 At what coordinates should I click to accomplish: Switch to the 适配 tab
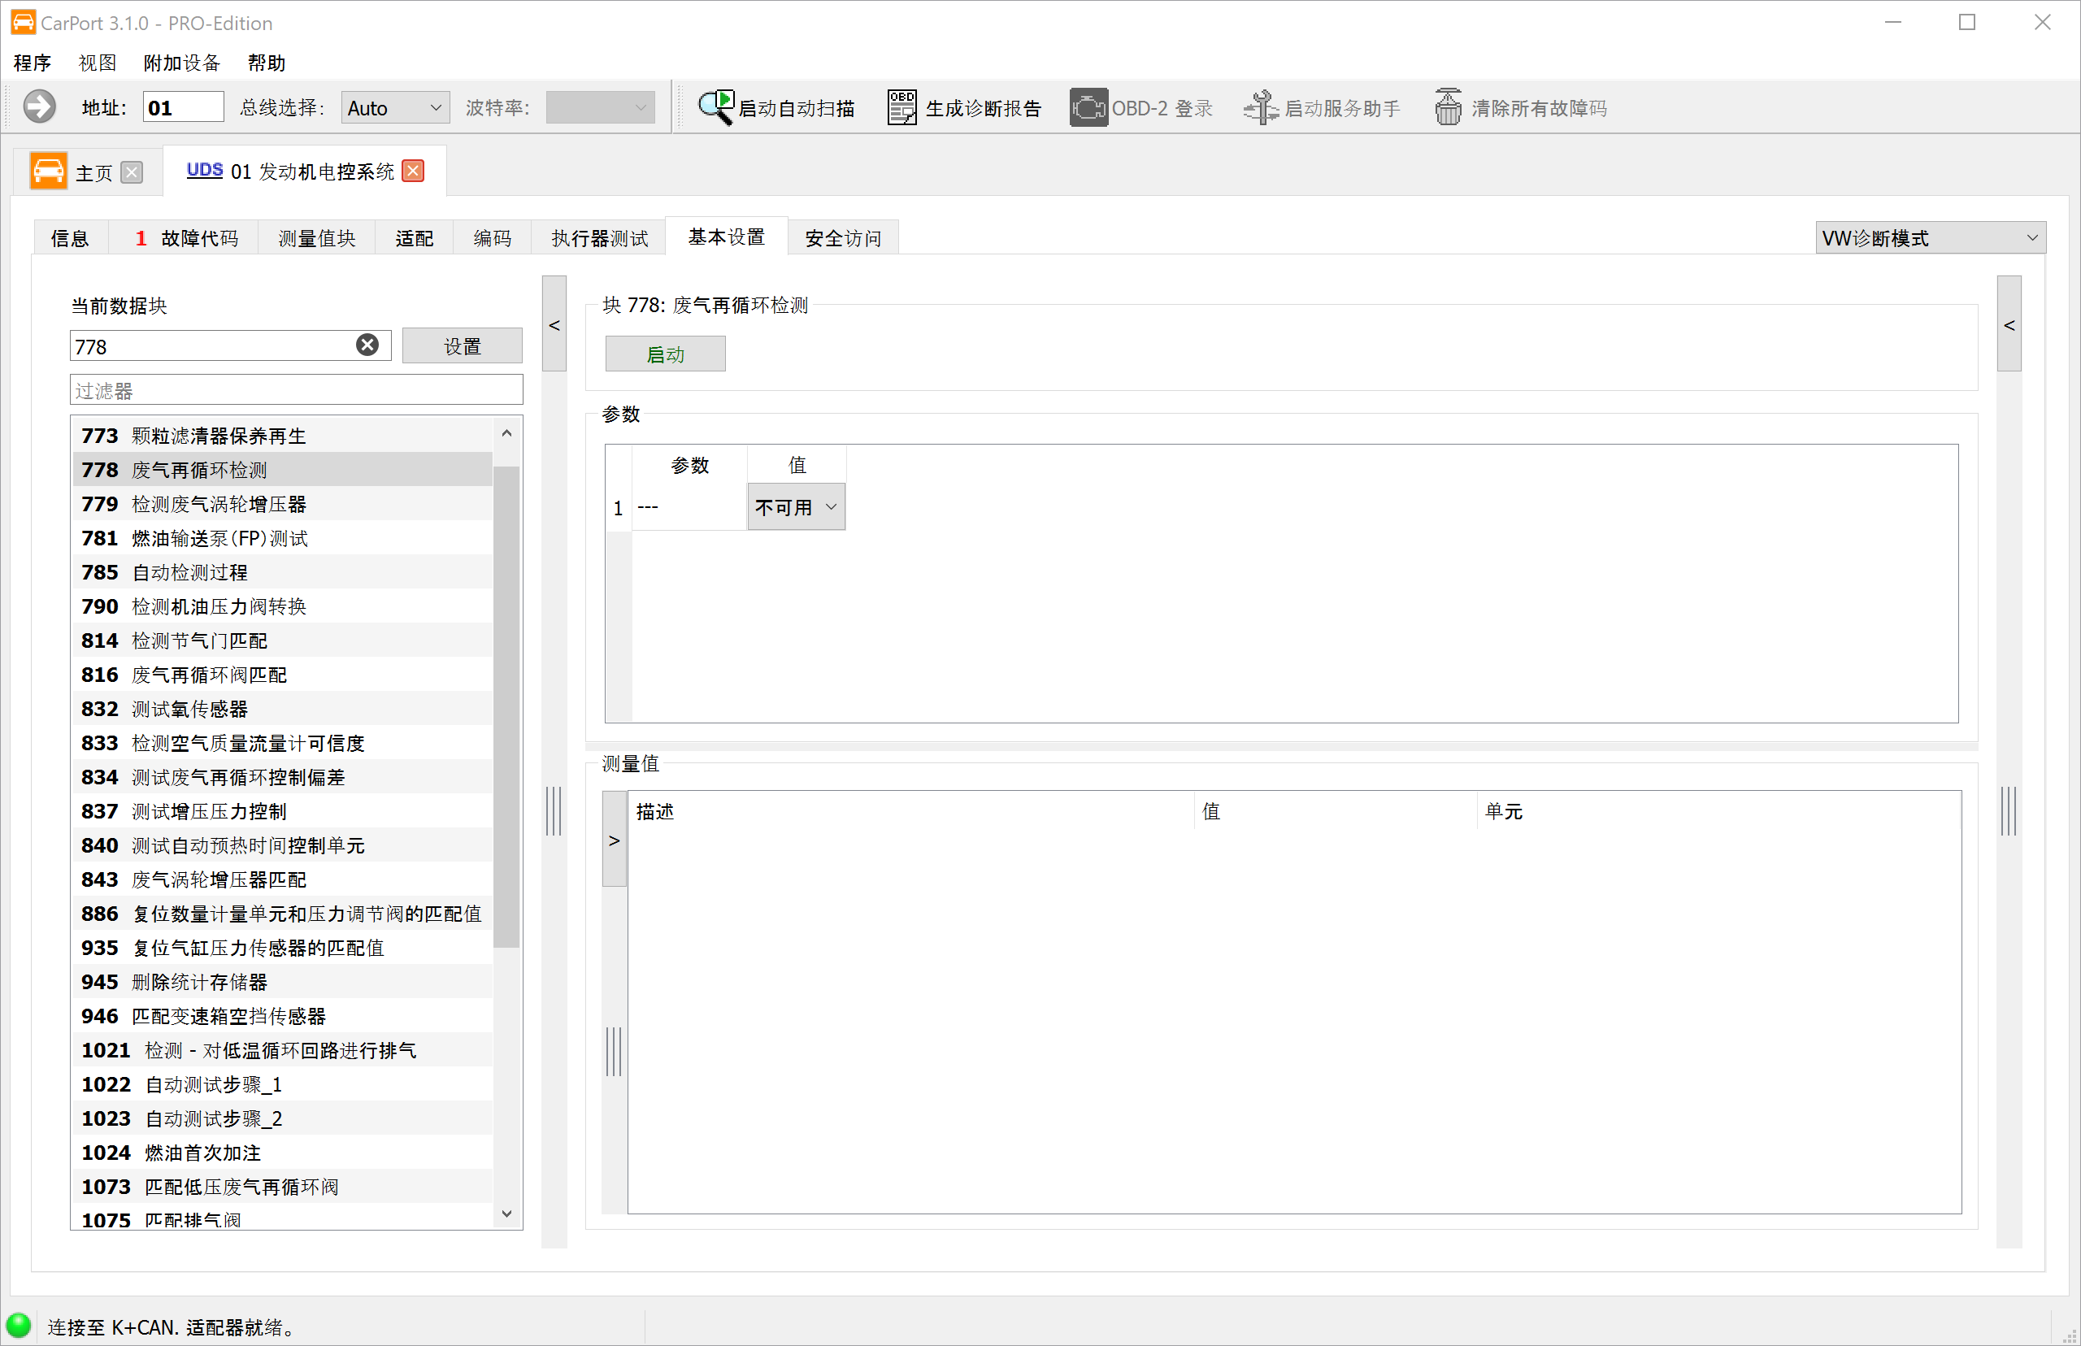[415, 239]
